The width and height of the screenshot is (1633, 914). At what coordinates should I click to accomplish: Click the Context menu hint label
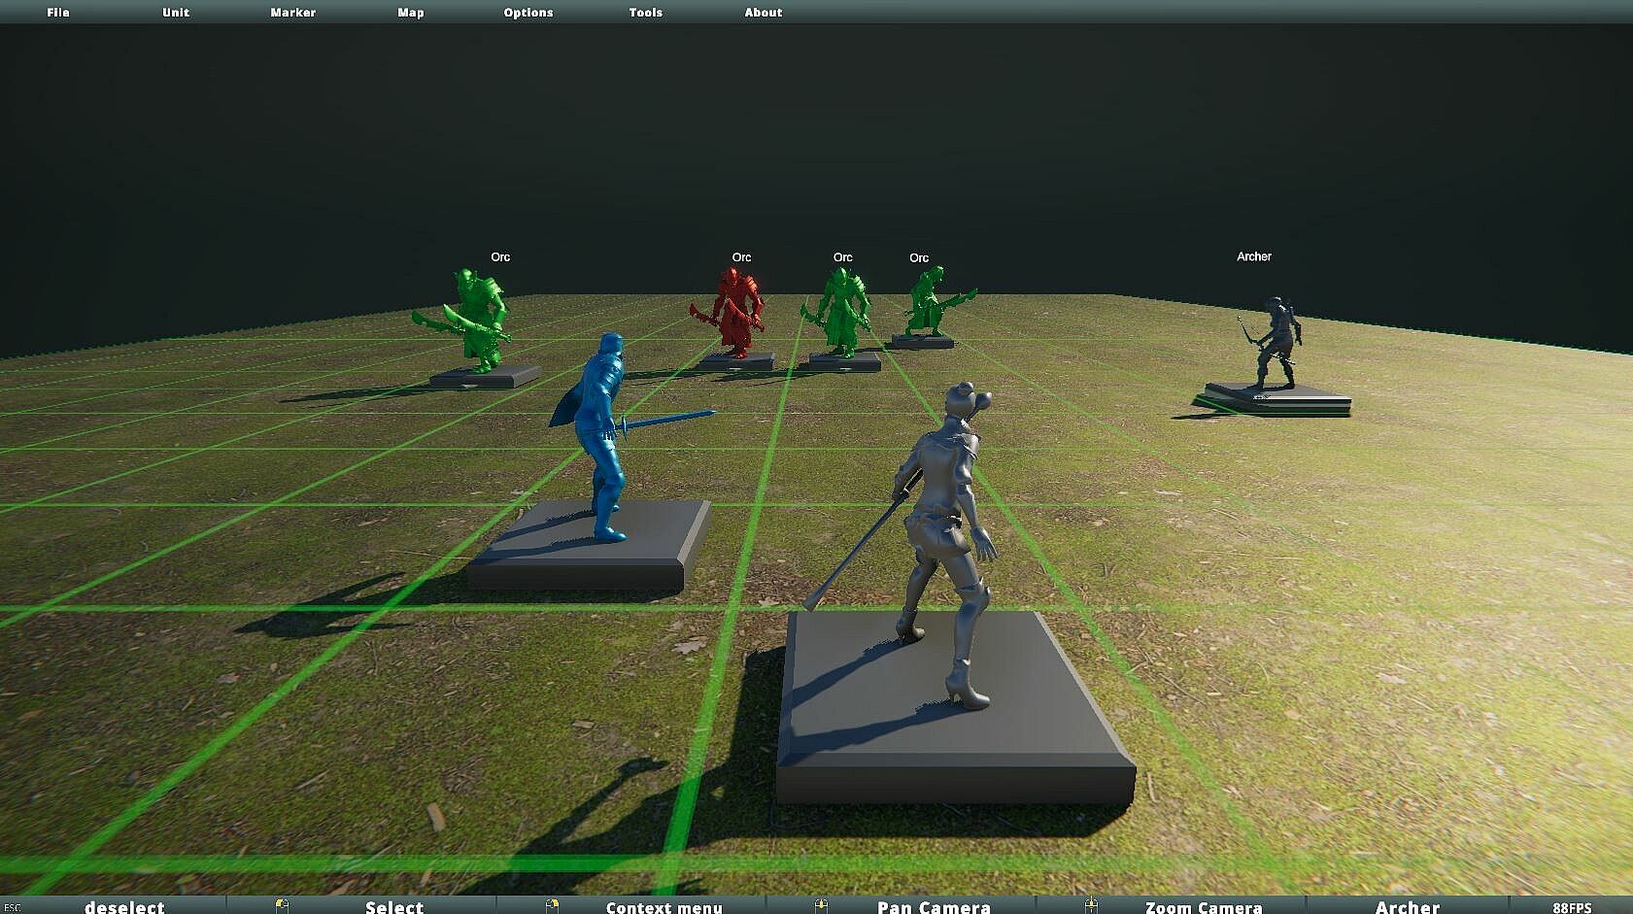click(664, 906)
